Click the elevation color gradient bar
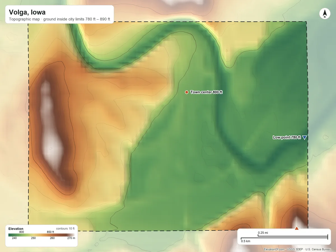This screenshot has width=336, height=252. click(41, 235)
